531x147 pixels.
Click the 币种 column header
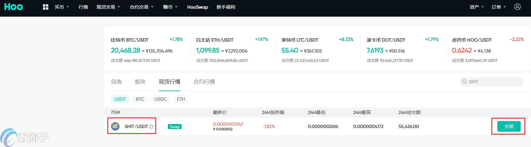click(116, 112)
